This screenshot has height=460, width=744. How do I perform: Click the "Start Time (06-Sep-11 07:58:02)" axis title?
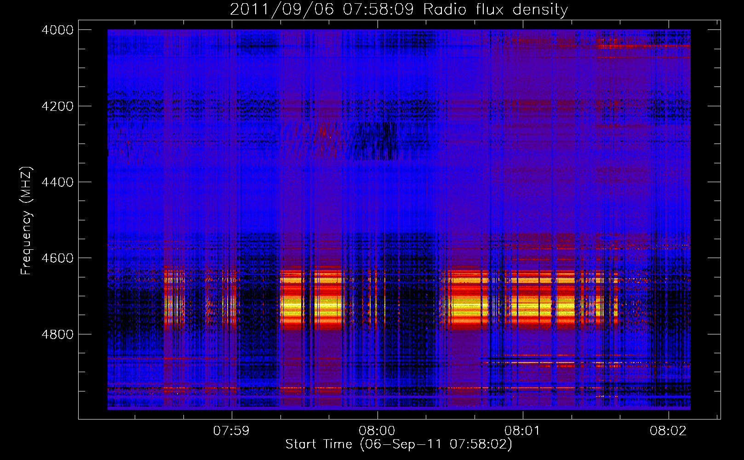[x=399, y=444]
